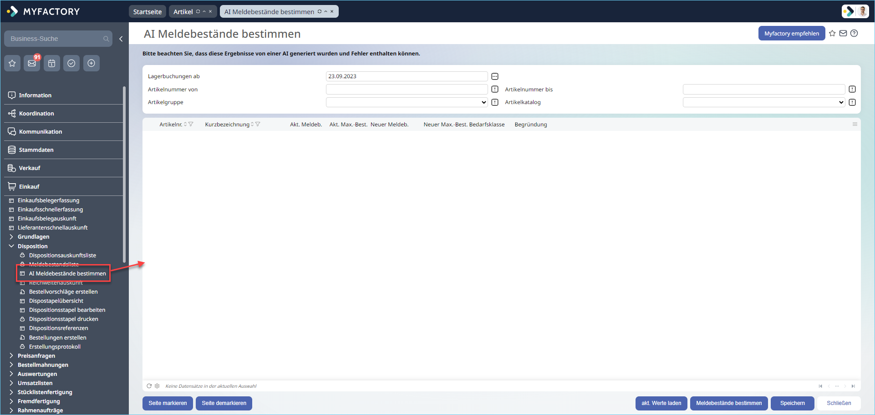This screenshot has height=415, width=875.
Task: Click the Meldebestände bestimmen button
Action: click(x=729, y=403)
